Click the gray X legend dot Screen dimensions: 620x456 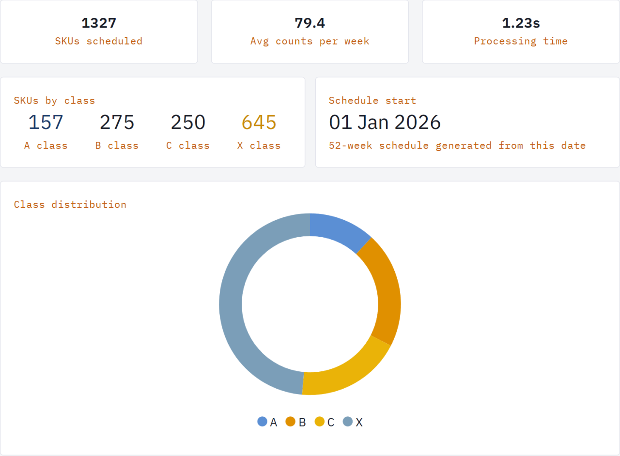[346, 422]
